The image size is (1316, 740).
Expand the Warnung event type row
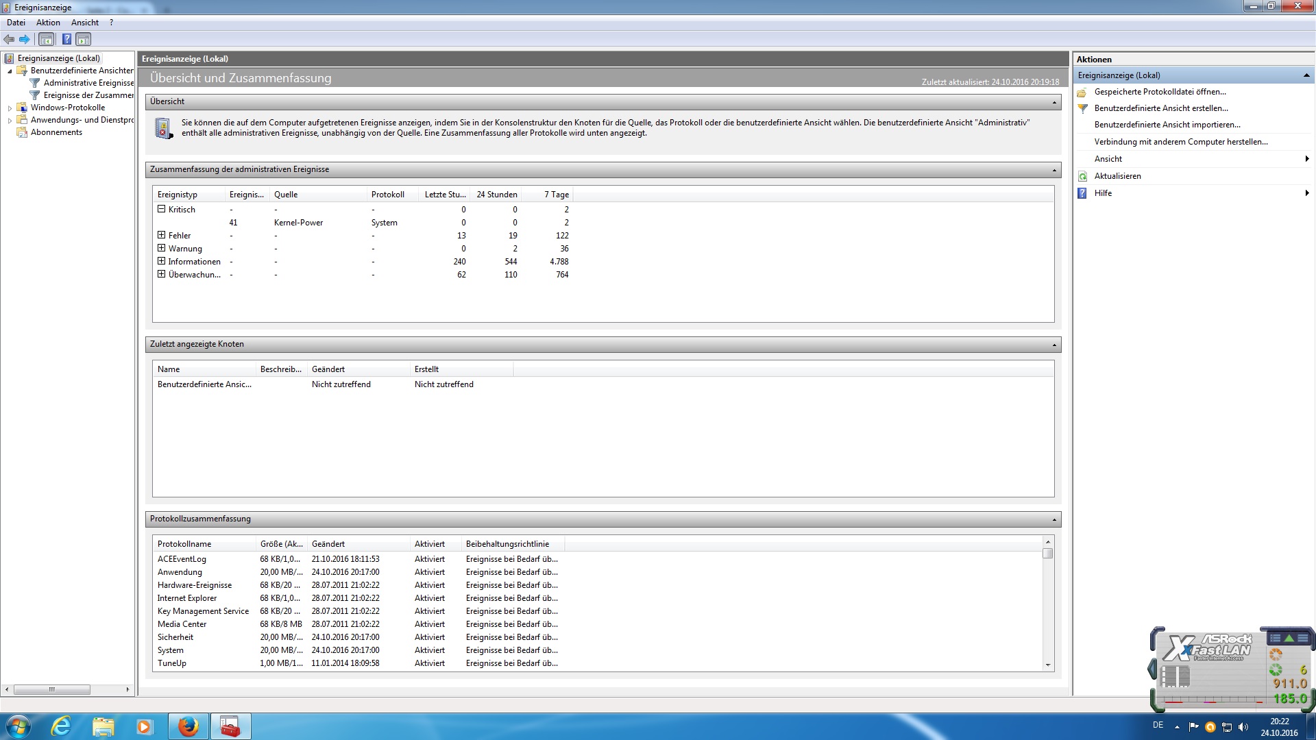coord(162,248)
